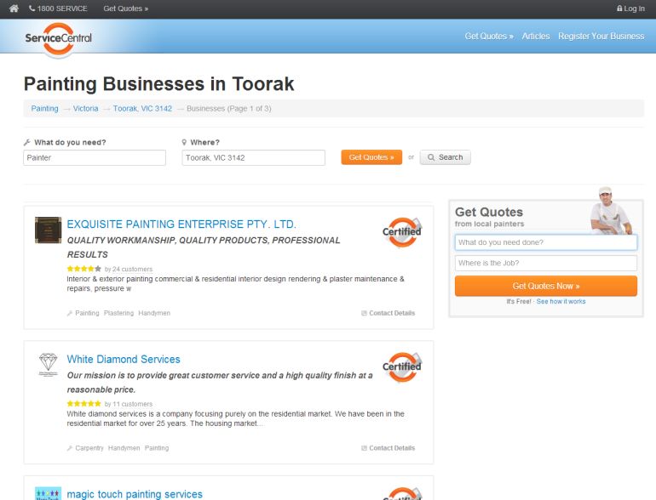Click the 1800 SERVICE phone link
This screenshot has width=656, height=500.
point(58,9)
